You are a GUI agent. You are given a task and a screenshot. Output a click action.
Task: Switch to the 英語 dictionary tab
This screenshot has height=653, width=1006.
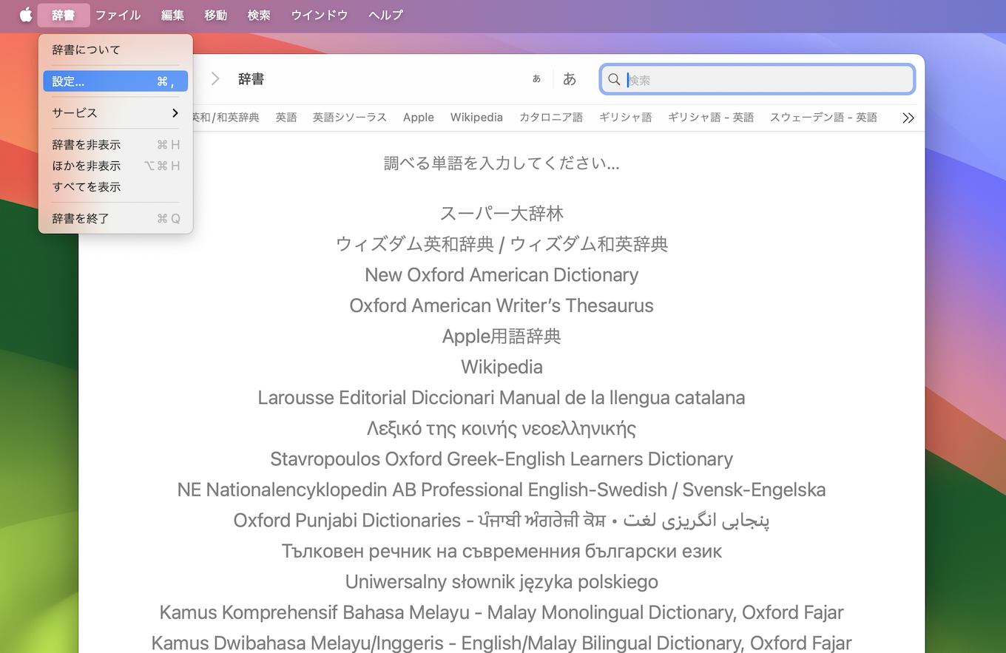(286, 118)
